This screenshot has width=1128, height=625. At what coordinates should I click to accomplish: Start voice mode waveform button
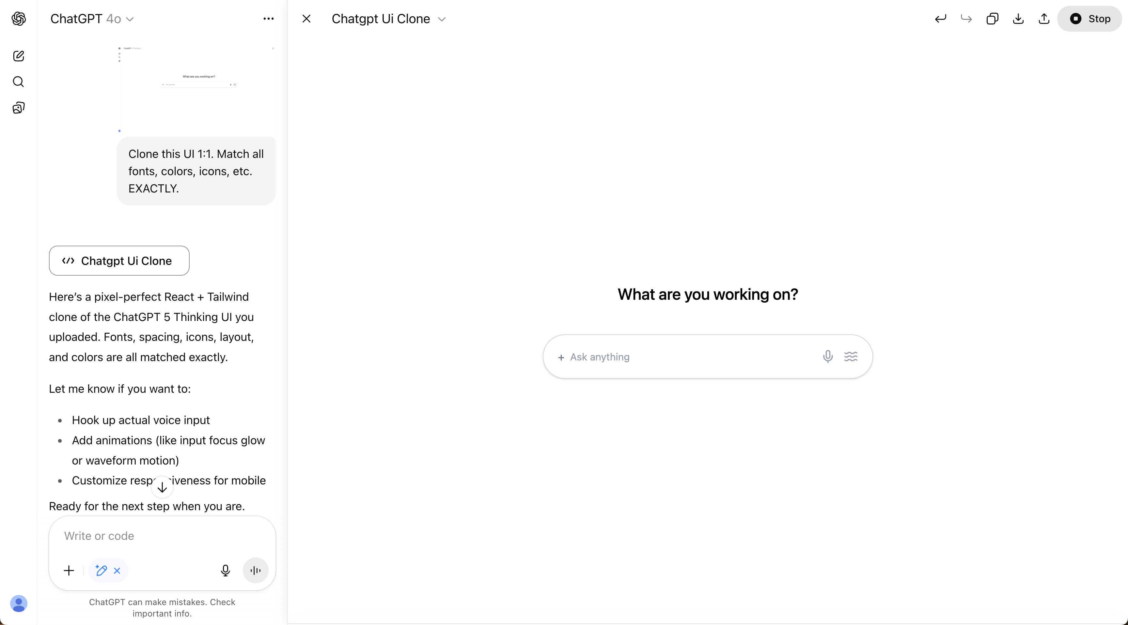pos(256,570)
